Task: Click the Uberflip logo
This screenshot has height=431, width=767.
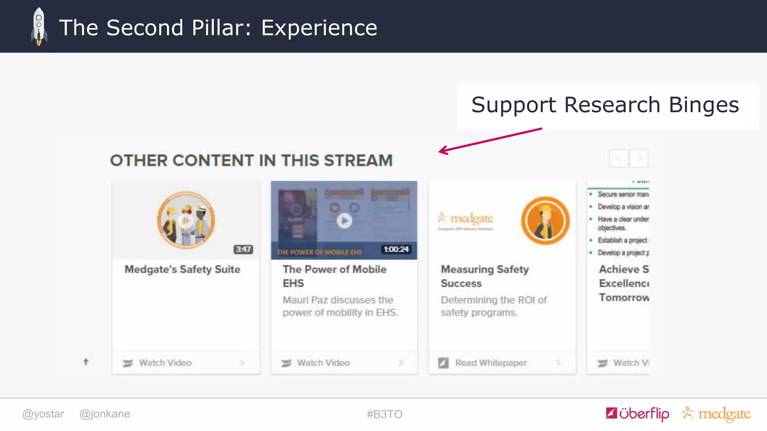Action: pyautogui.click(x=637, y=414)
